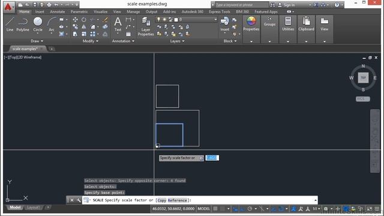The width and height of the screenshot is (384, 216).
Task: Click Sign In button
Action: (287, 5)
